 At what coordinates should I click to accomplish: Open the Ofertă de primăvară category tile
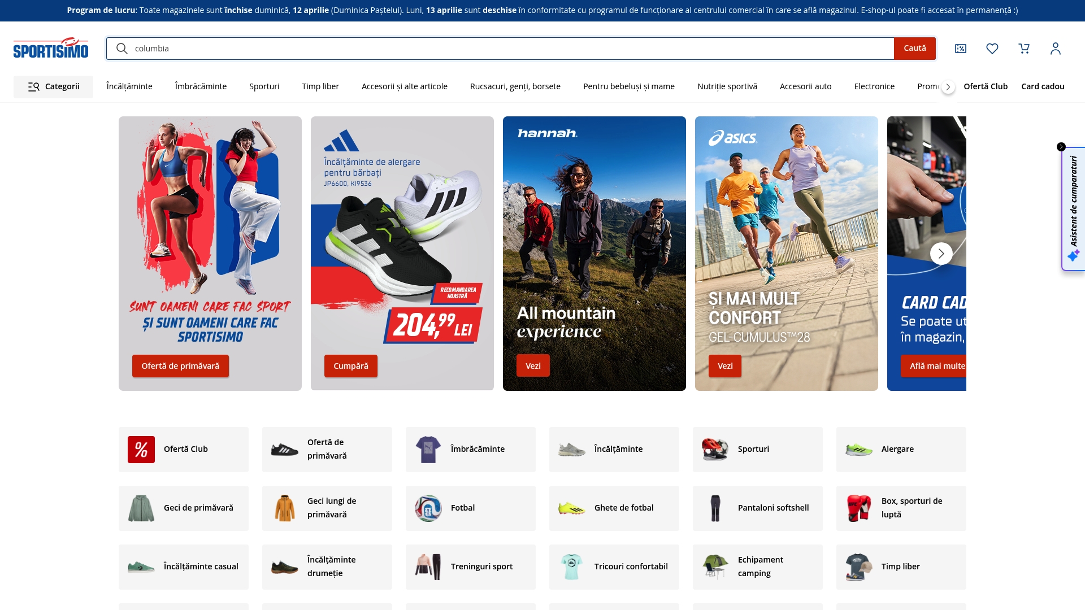pos(327,450)
